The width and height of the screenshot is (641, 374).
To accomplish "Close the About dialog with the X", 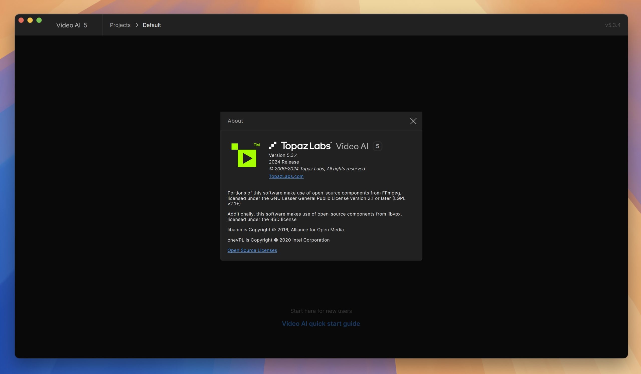I will [413, 121].
